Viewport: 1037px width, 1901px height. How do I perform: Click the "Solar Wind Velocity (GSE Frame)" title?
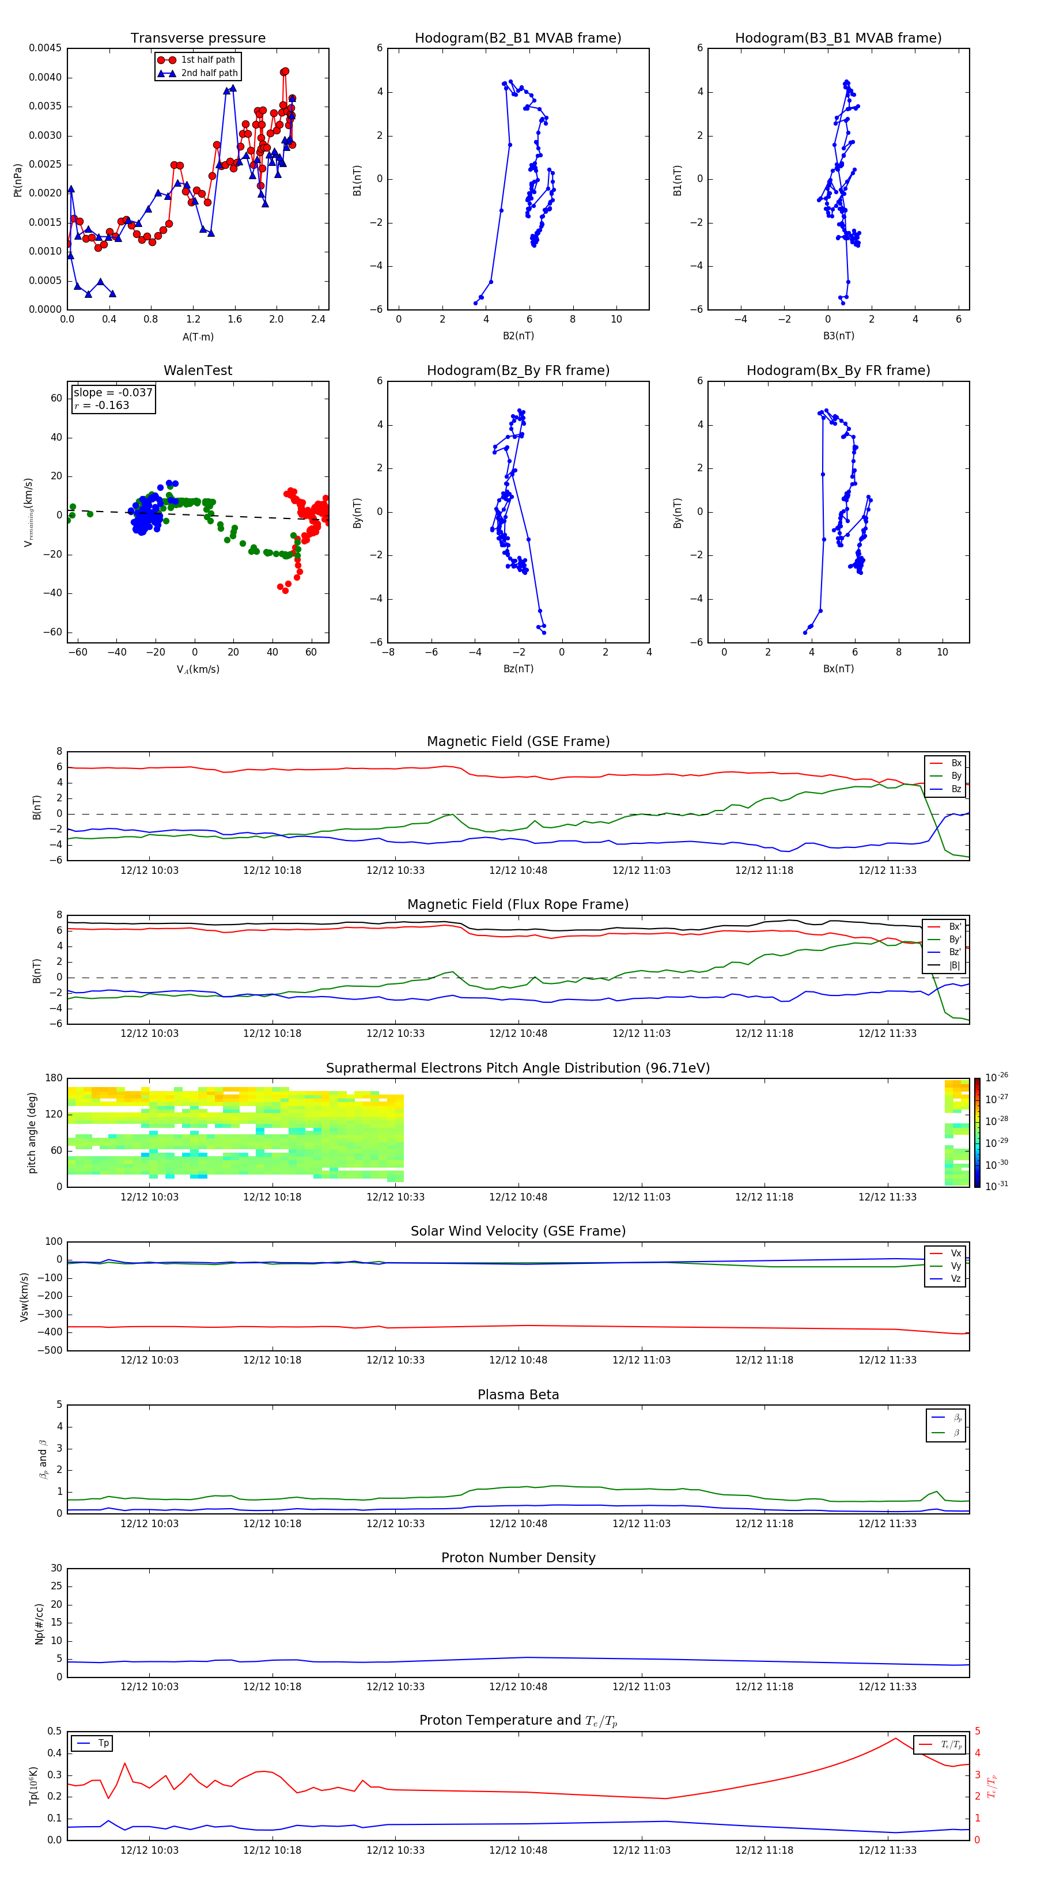[518, 1232]
